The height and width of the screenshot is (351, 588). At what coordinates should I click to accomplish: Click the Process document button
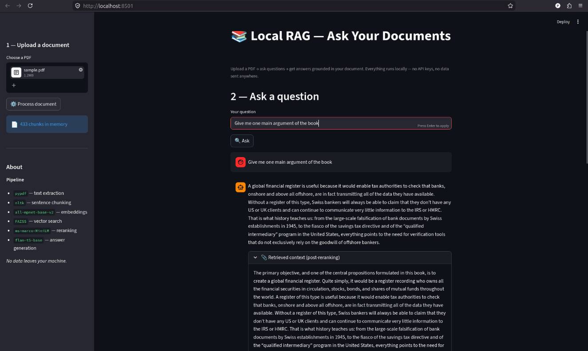tap(33, 104)
